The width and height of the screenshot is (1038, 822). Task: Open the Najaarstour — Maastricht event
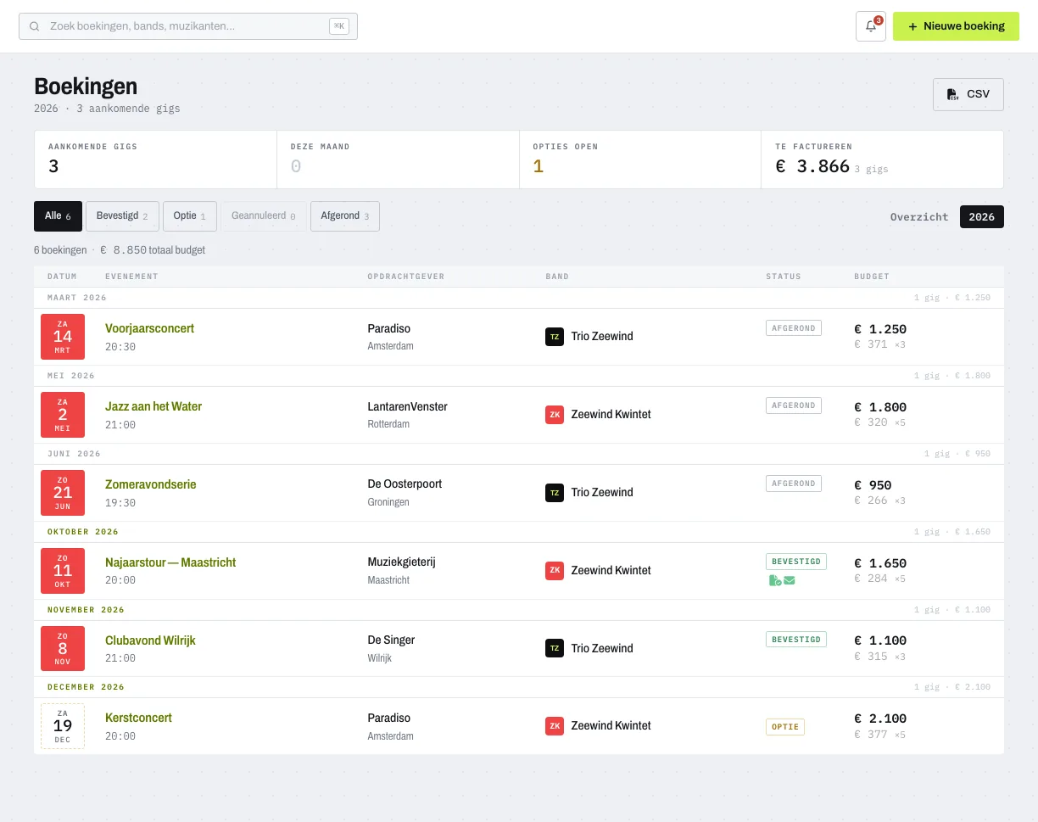(x=170, y=562)
